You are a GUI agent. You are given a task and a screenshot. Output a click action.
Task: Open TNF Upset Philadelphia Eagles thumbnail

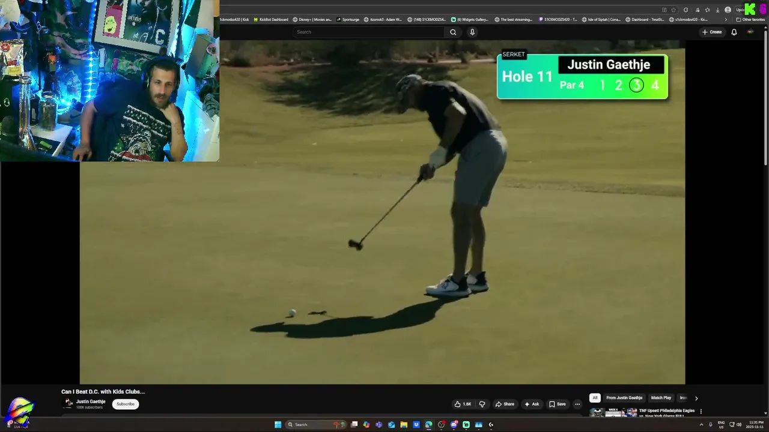(613, 412)
